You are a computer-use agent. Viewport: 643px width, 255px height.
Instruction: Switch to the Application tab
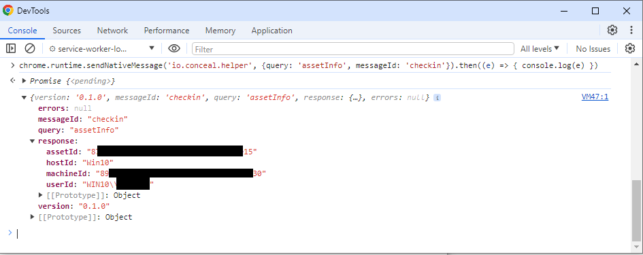(x=272, y=31)
